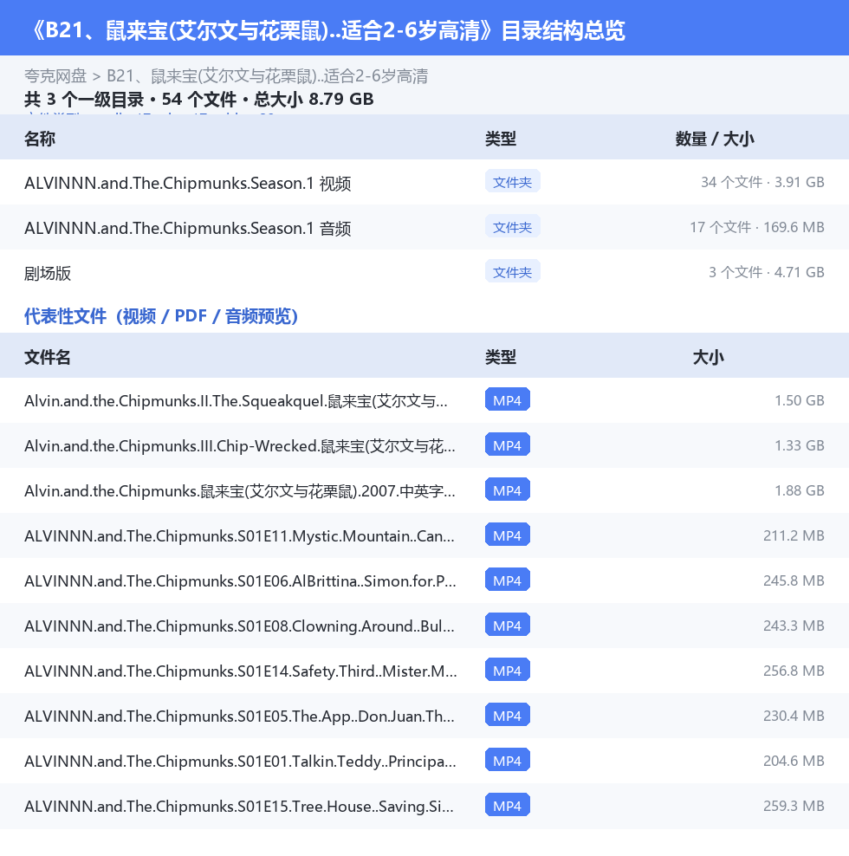Screen dimensions: 849x856
Task: Click MP4 badge for S01E15 file
Action: click(x=507, y=805)
